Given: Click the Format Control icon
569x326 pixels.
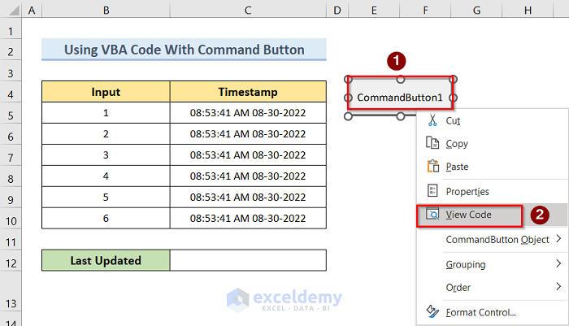Looking at the screenshot, I should click(432, 311).
